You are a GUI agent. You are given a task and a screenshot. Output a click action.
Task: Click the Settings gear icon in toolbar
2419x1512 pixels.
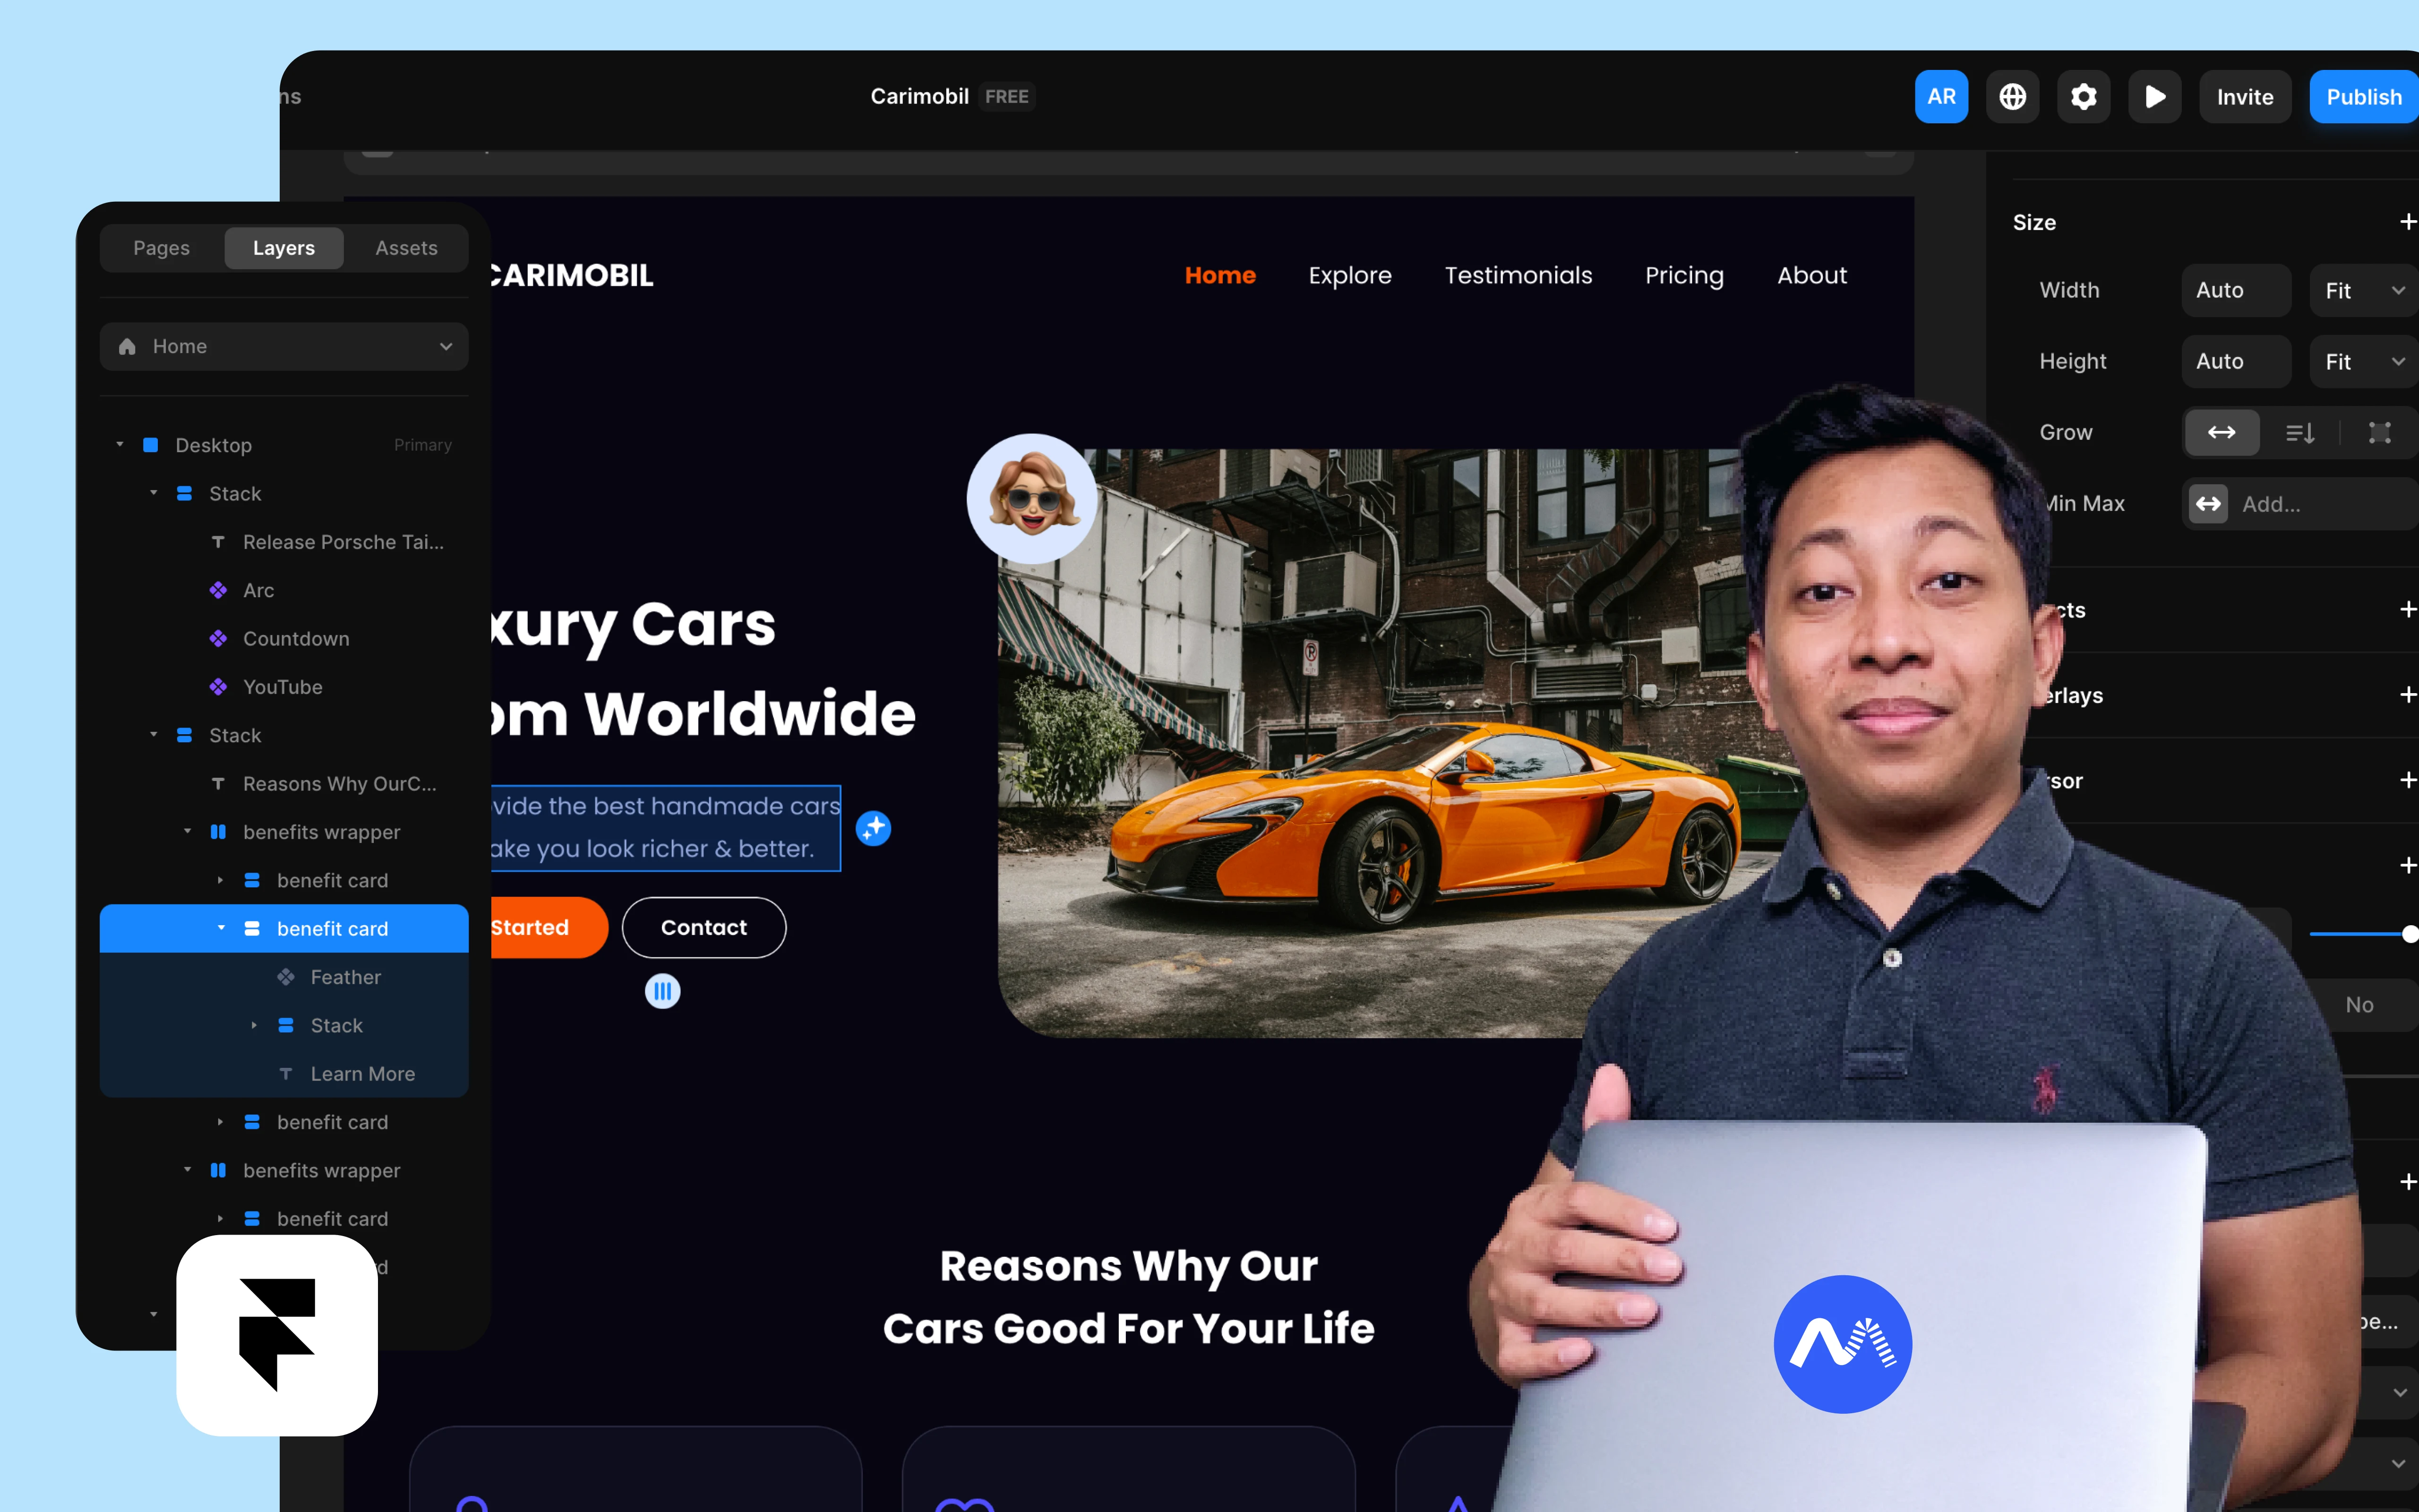[x=2084, y=96]
